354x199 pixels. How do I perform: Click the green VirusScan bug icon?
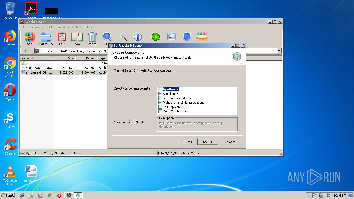(156, 37)
